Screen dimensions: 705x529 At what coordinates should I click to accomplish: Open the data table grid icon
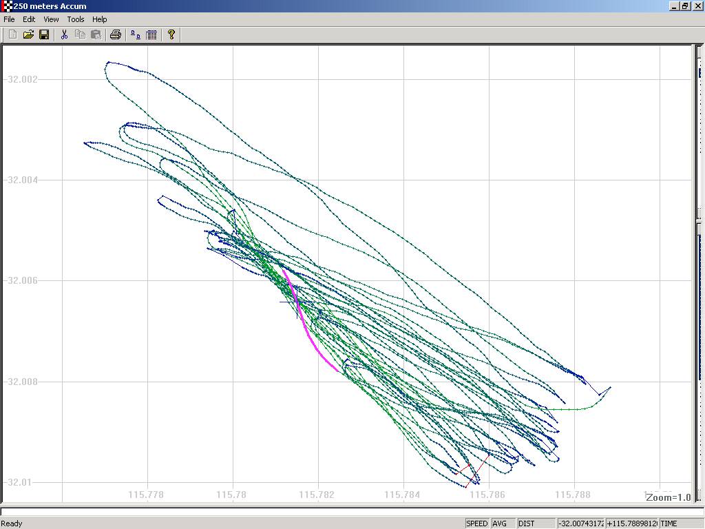tap(151, 34)
